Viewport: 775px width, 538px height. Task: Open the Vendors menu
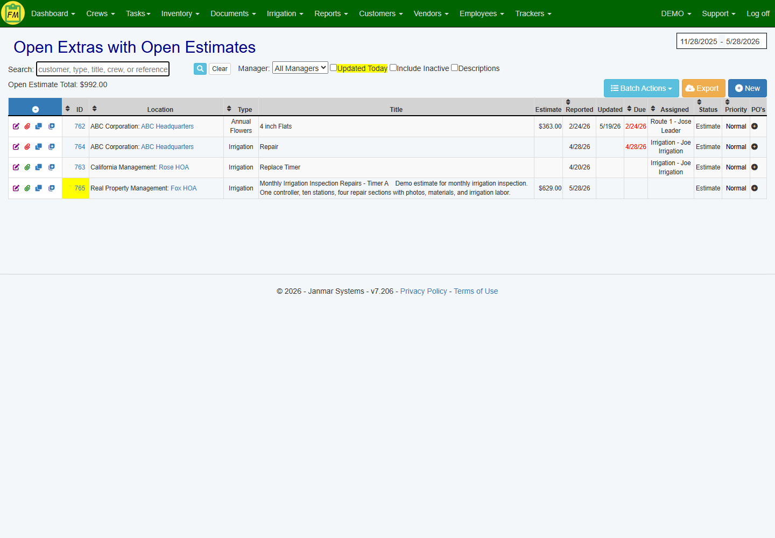(x=431, y=13)
